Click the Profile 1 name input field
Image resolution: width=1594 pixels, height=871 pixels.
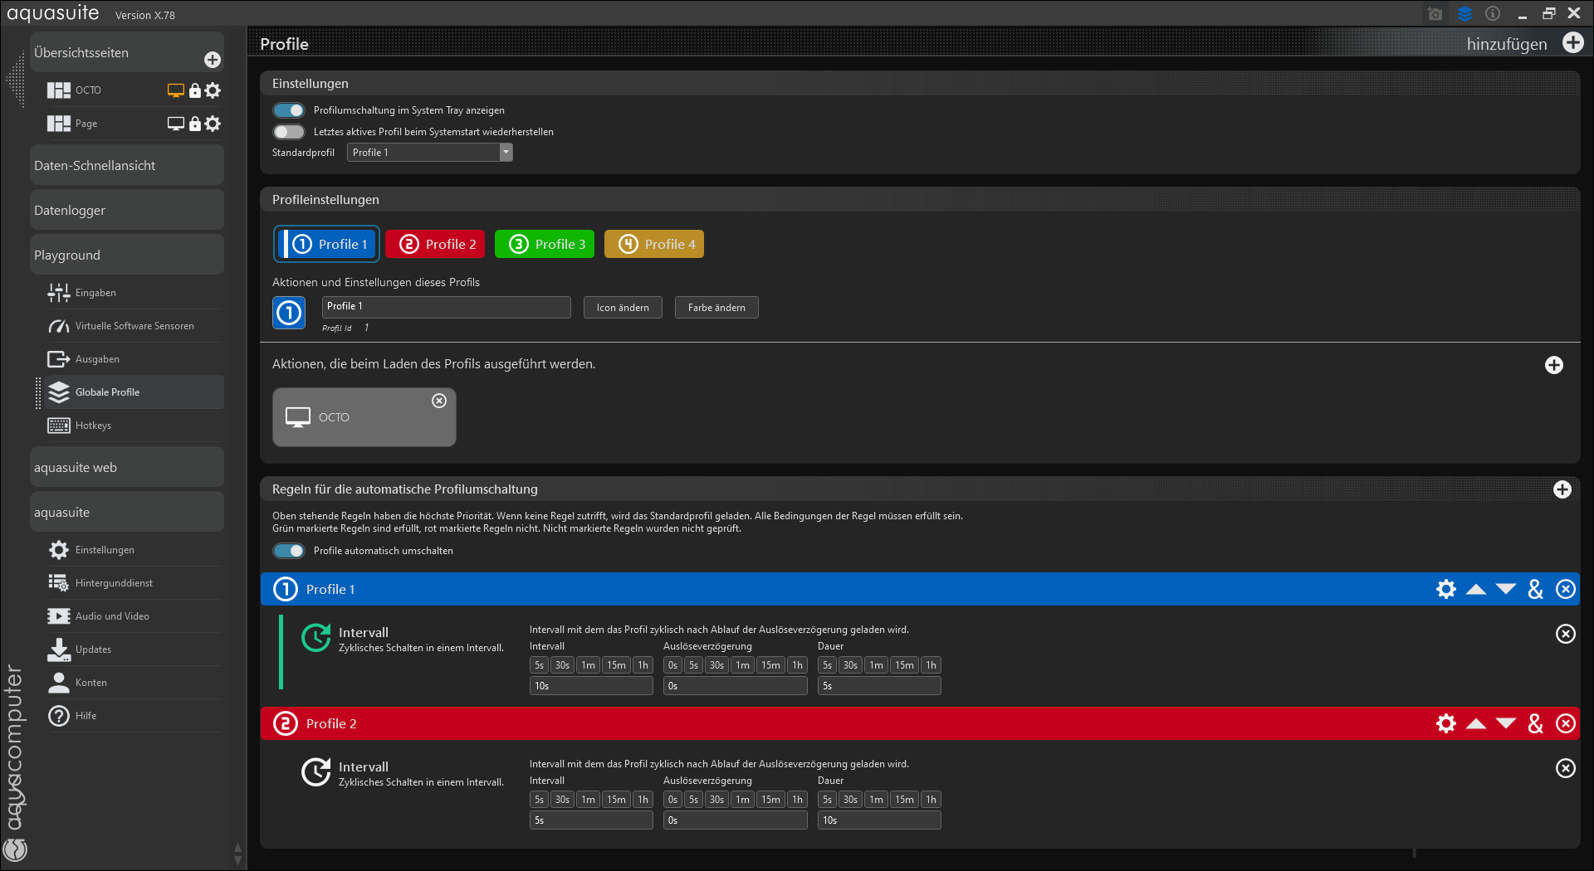(x=446, y=307)
